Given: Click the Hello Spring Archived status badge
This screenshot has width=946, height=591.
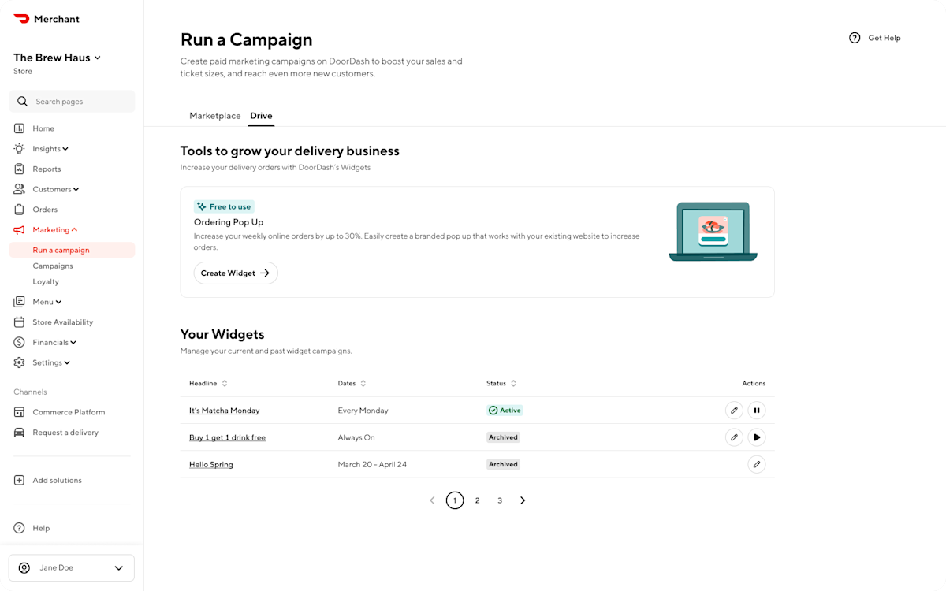Looking at the screenshot, I should pyautogui.click(x=503, y=464).
